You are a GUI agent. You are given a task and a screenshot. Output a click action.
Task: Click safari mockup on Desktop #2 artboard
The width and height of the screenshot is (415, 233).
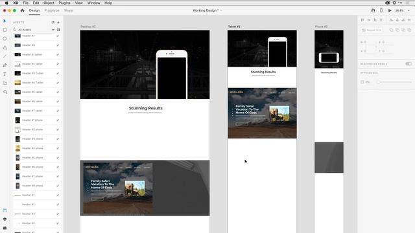click(118, 188)
